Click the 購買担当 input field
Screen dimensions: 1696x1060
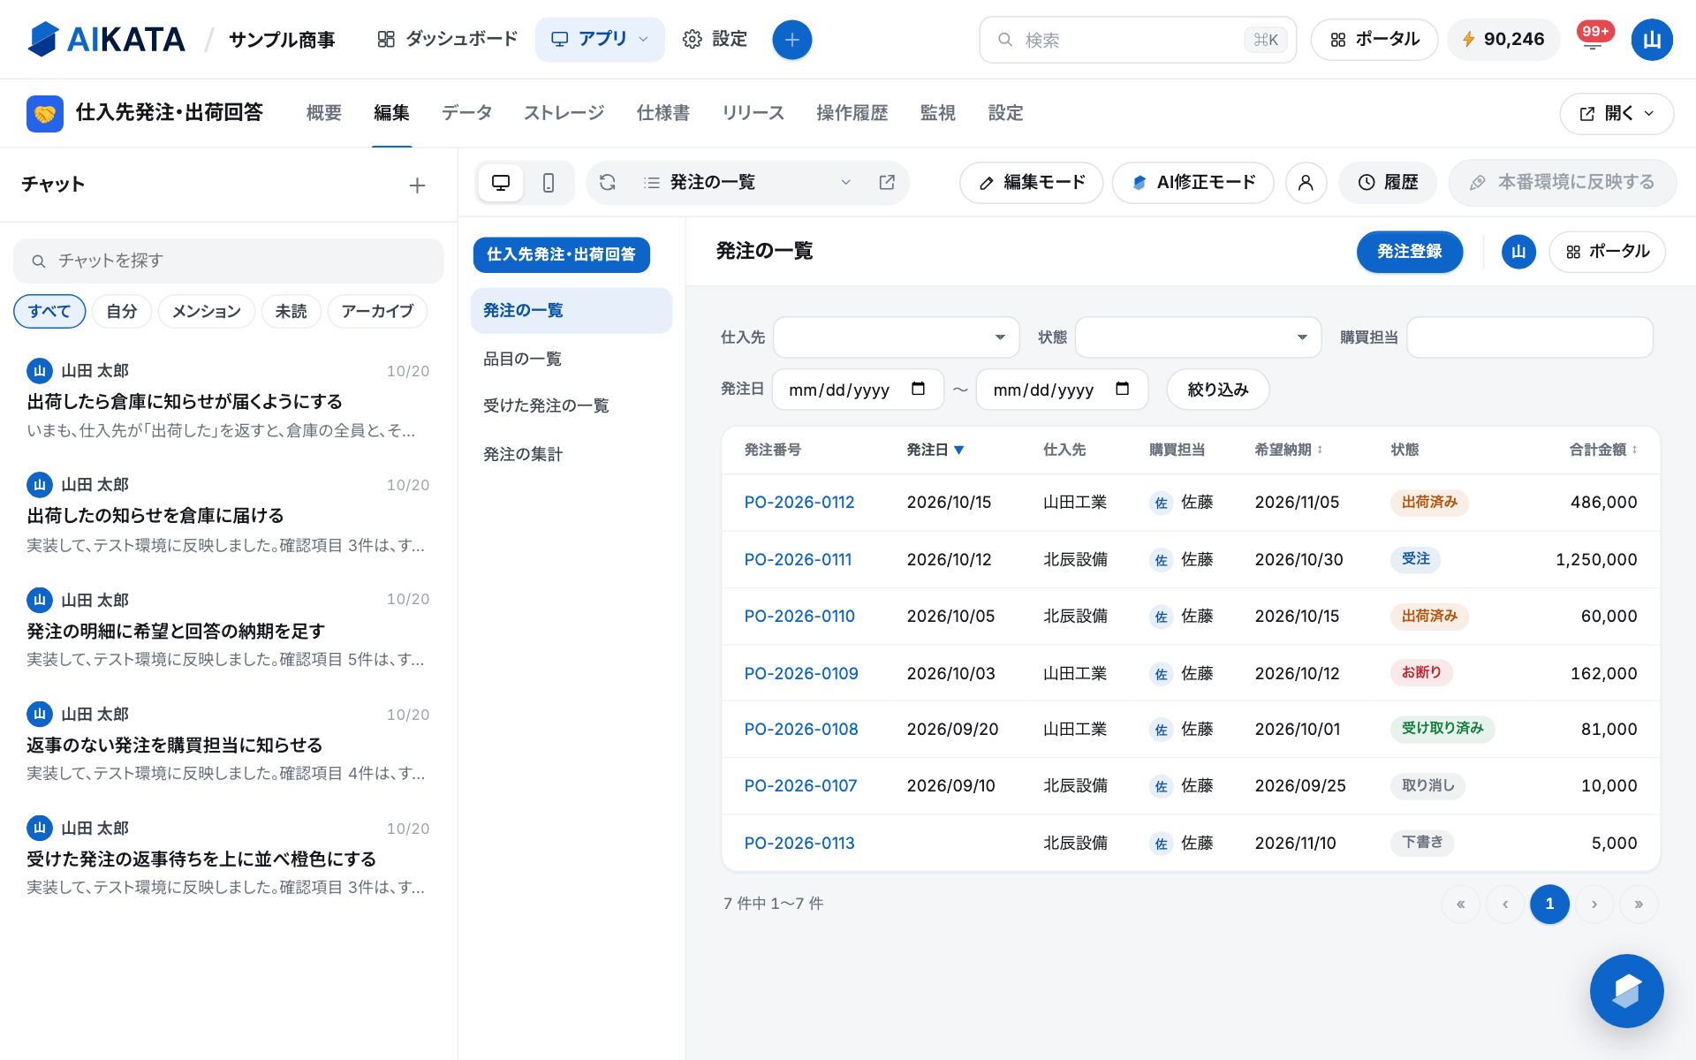click(1530, 337)
